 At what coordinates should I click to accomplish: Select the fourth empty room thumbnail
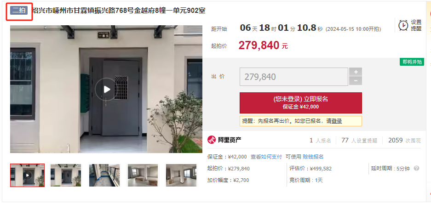tap(143, 175)
